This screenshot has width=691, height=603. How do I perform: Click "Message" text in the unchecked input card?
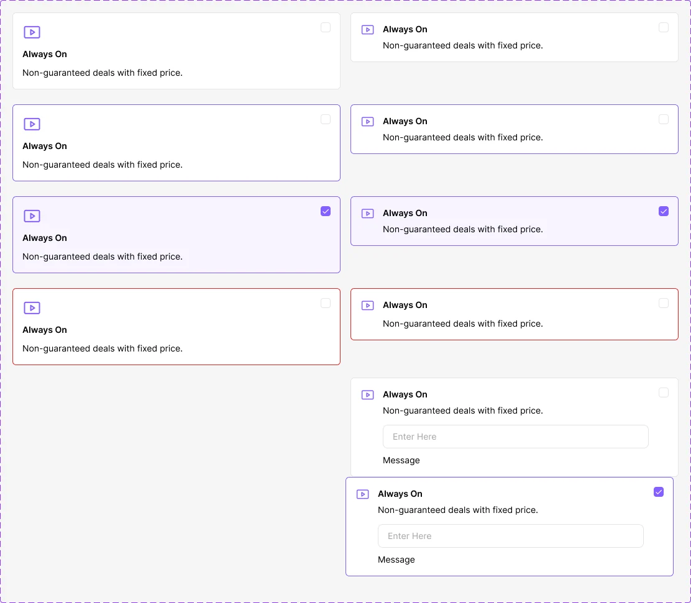point(401,460)
